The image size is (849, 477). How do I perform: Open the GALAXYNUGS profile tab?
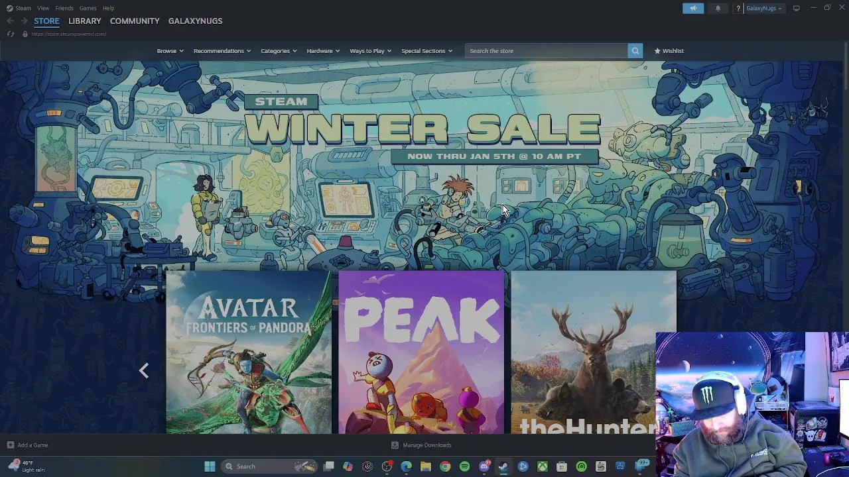[195, 21]
